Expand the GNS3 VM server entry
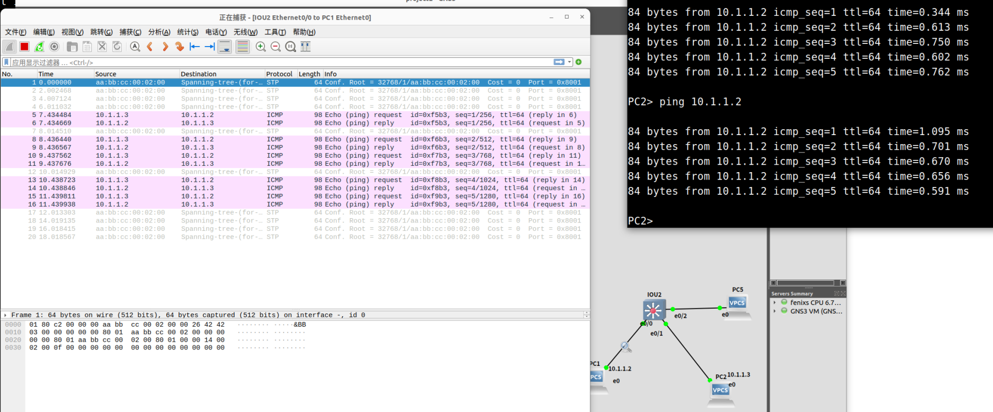The image size is (993, 412). point(775,311)
